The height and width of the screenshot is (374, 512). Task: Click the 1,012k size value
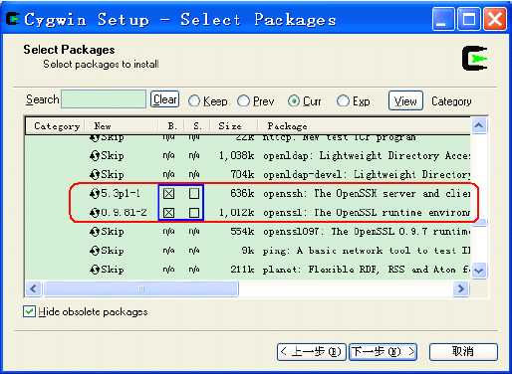(236, 213)
